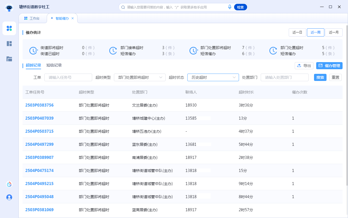The image size is (348, 218).
Task: Select the 近一周 time range
Action: tap(315, 32)
